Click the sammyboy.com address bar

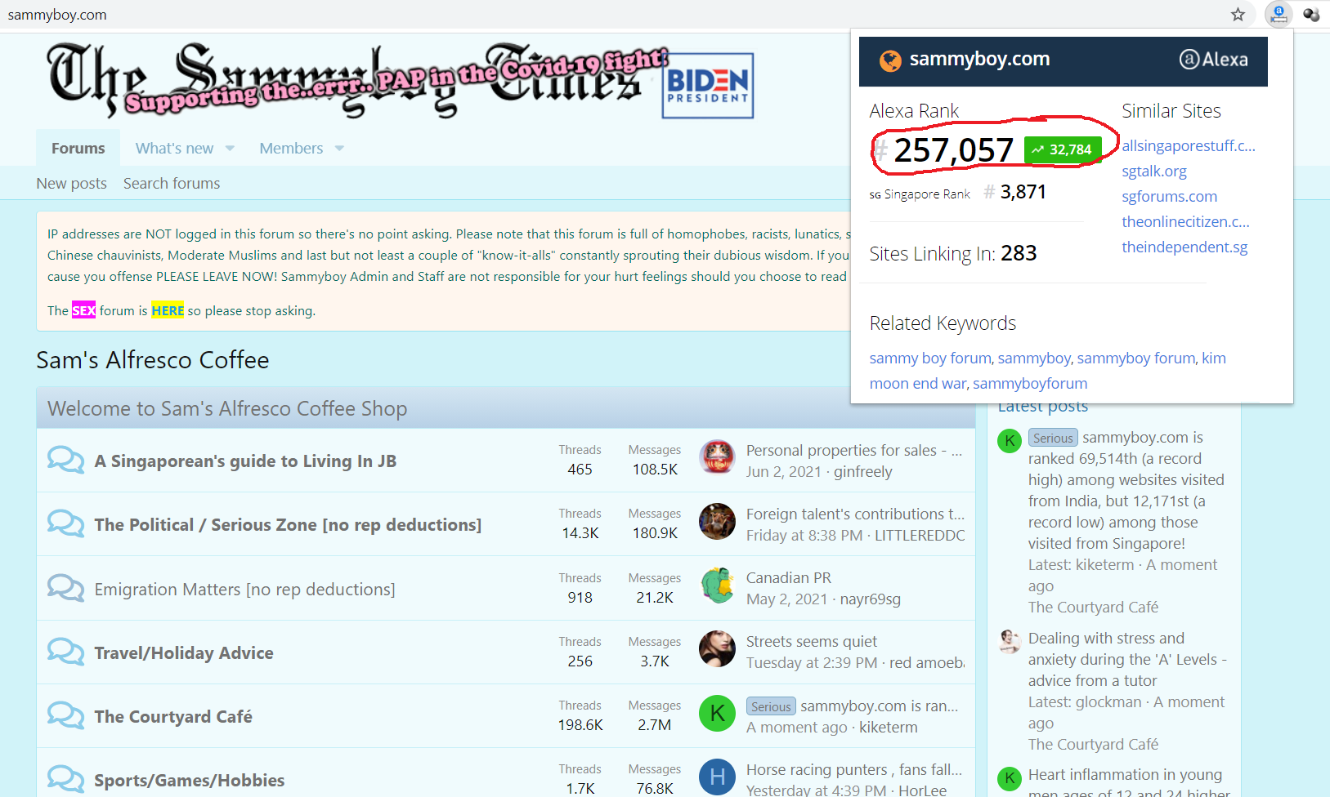[57, 15]
